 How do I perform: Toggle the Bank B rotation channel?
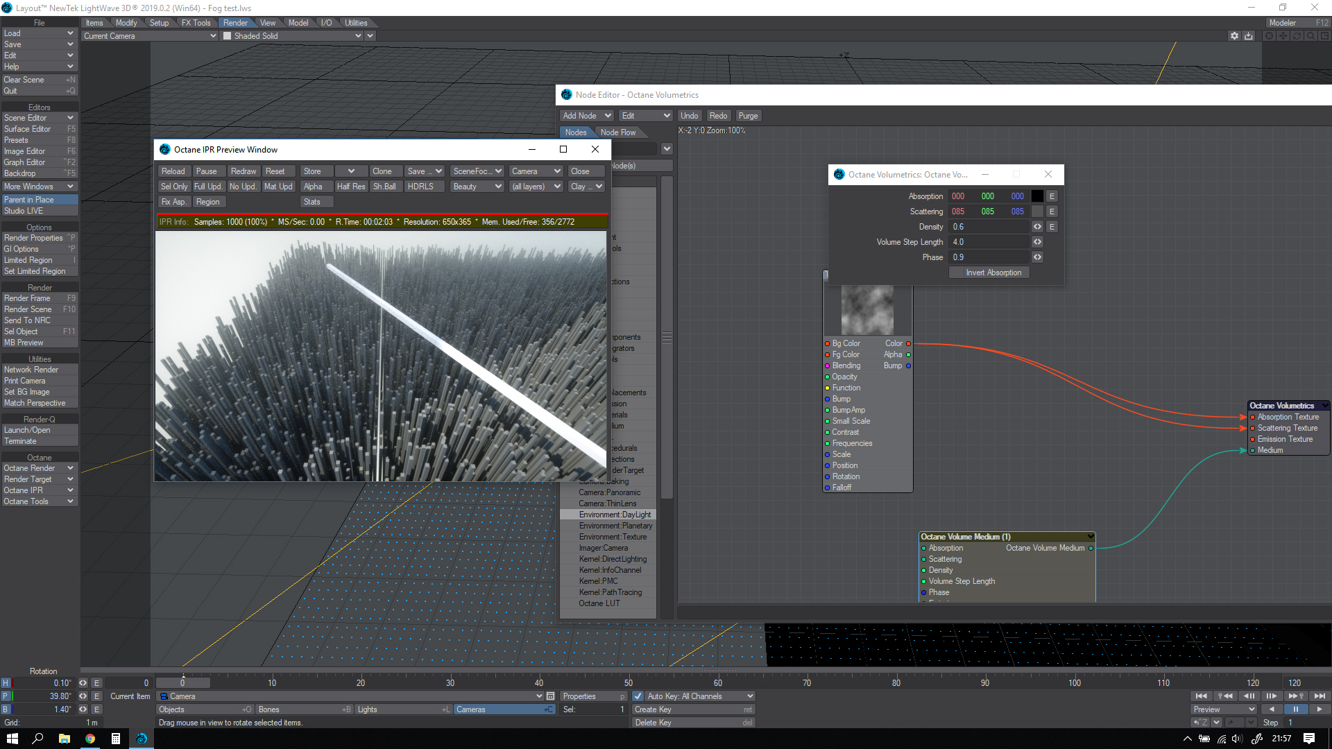[x=6, y=709]
